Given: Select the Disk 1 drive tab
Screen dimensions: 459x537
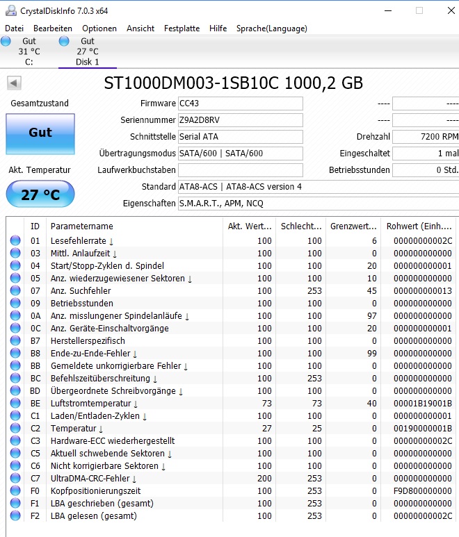Looking at the screenshot, I should click(88, 51).
